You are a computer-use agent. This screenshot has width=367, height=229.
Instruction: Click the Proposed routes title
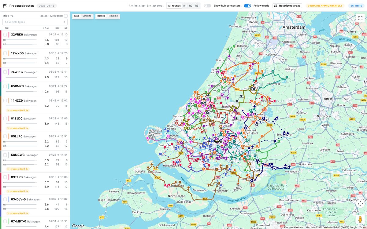tap(22, 6)
